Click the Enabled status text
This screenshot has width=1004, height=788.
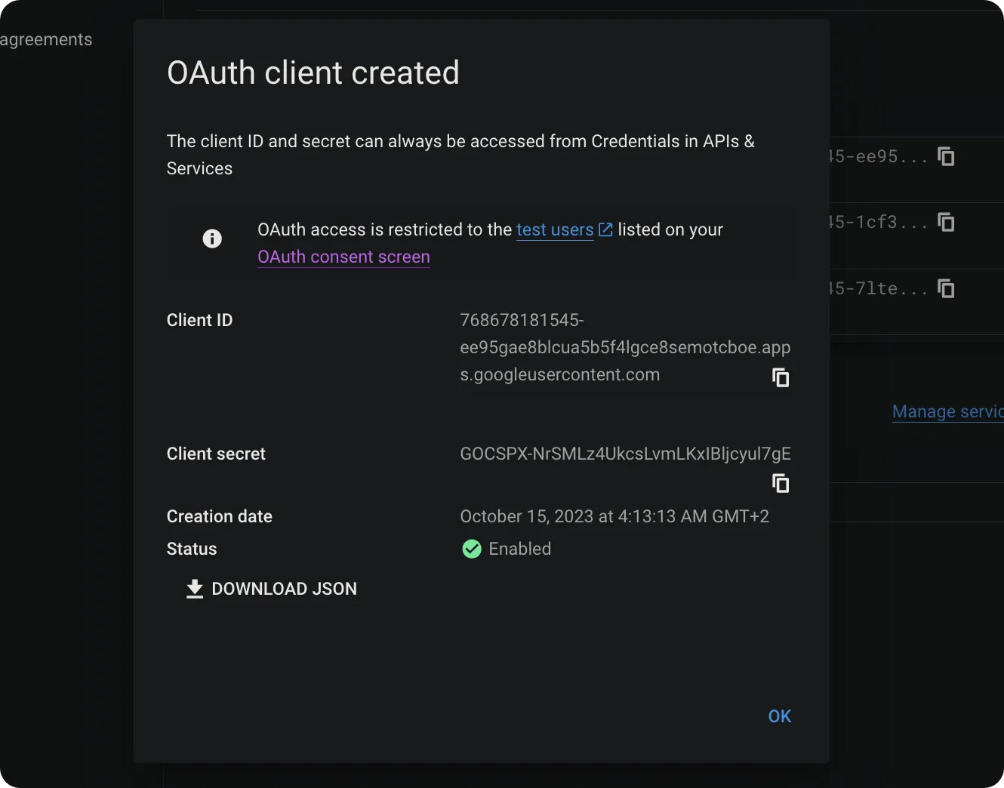coord(520,549)
